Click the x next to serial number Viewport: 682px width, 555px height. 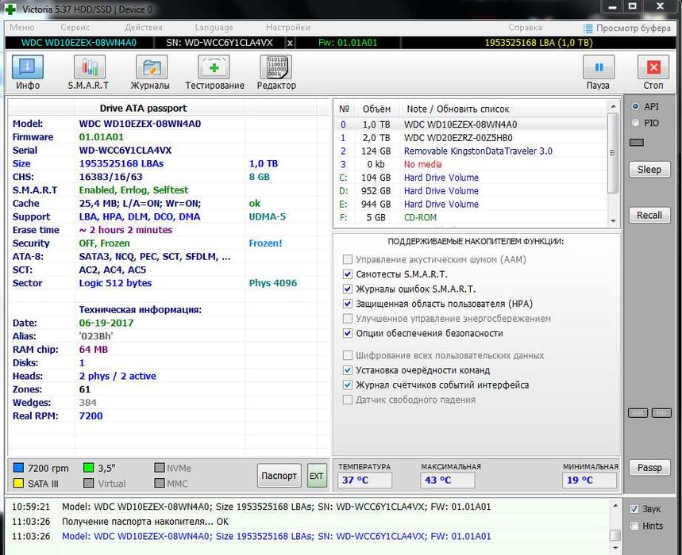pyautogui.click(x=290, y=43)
